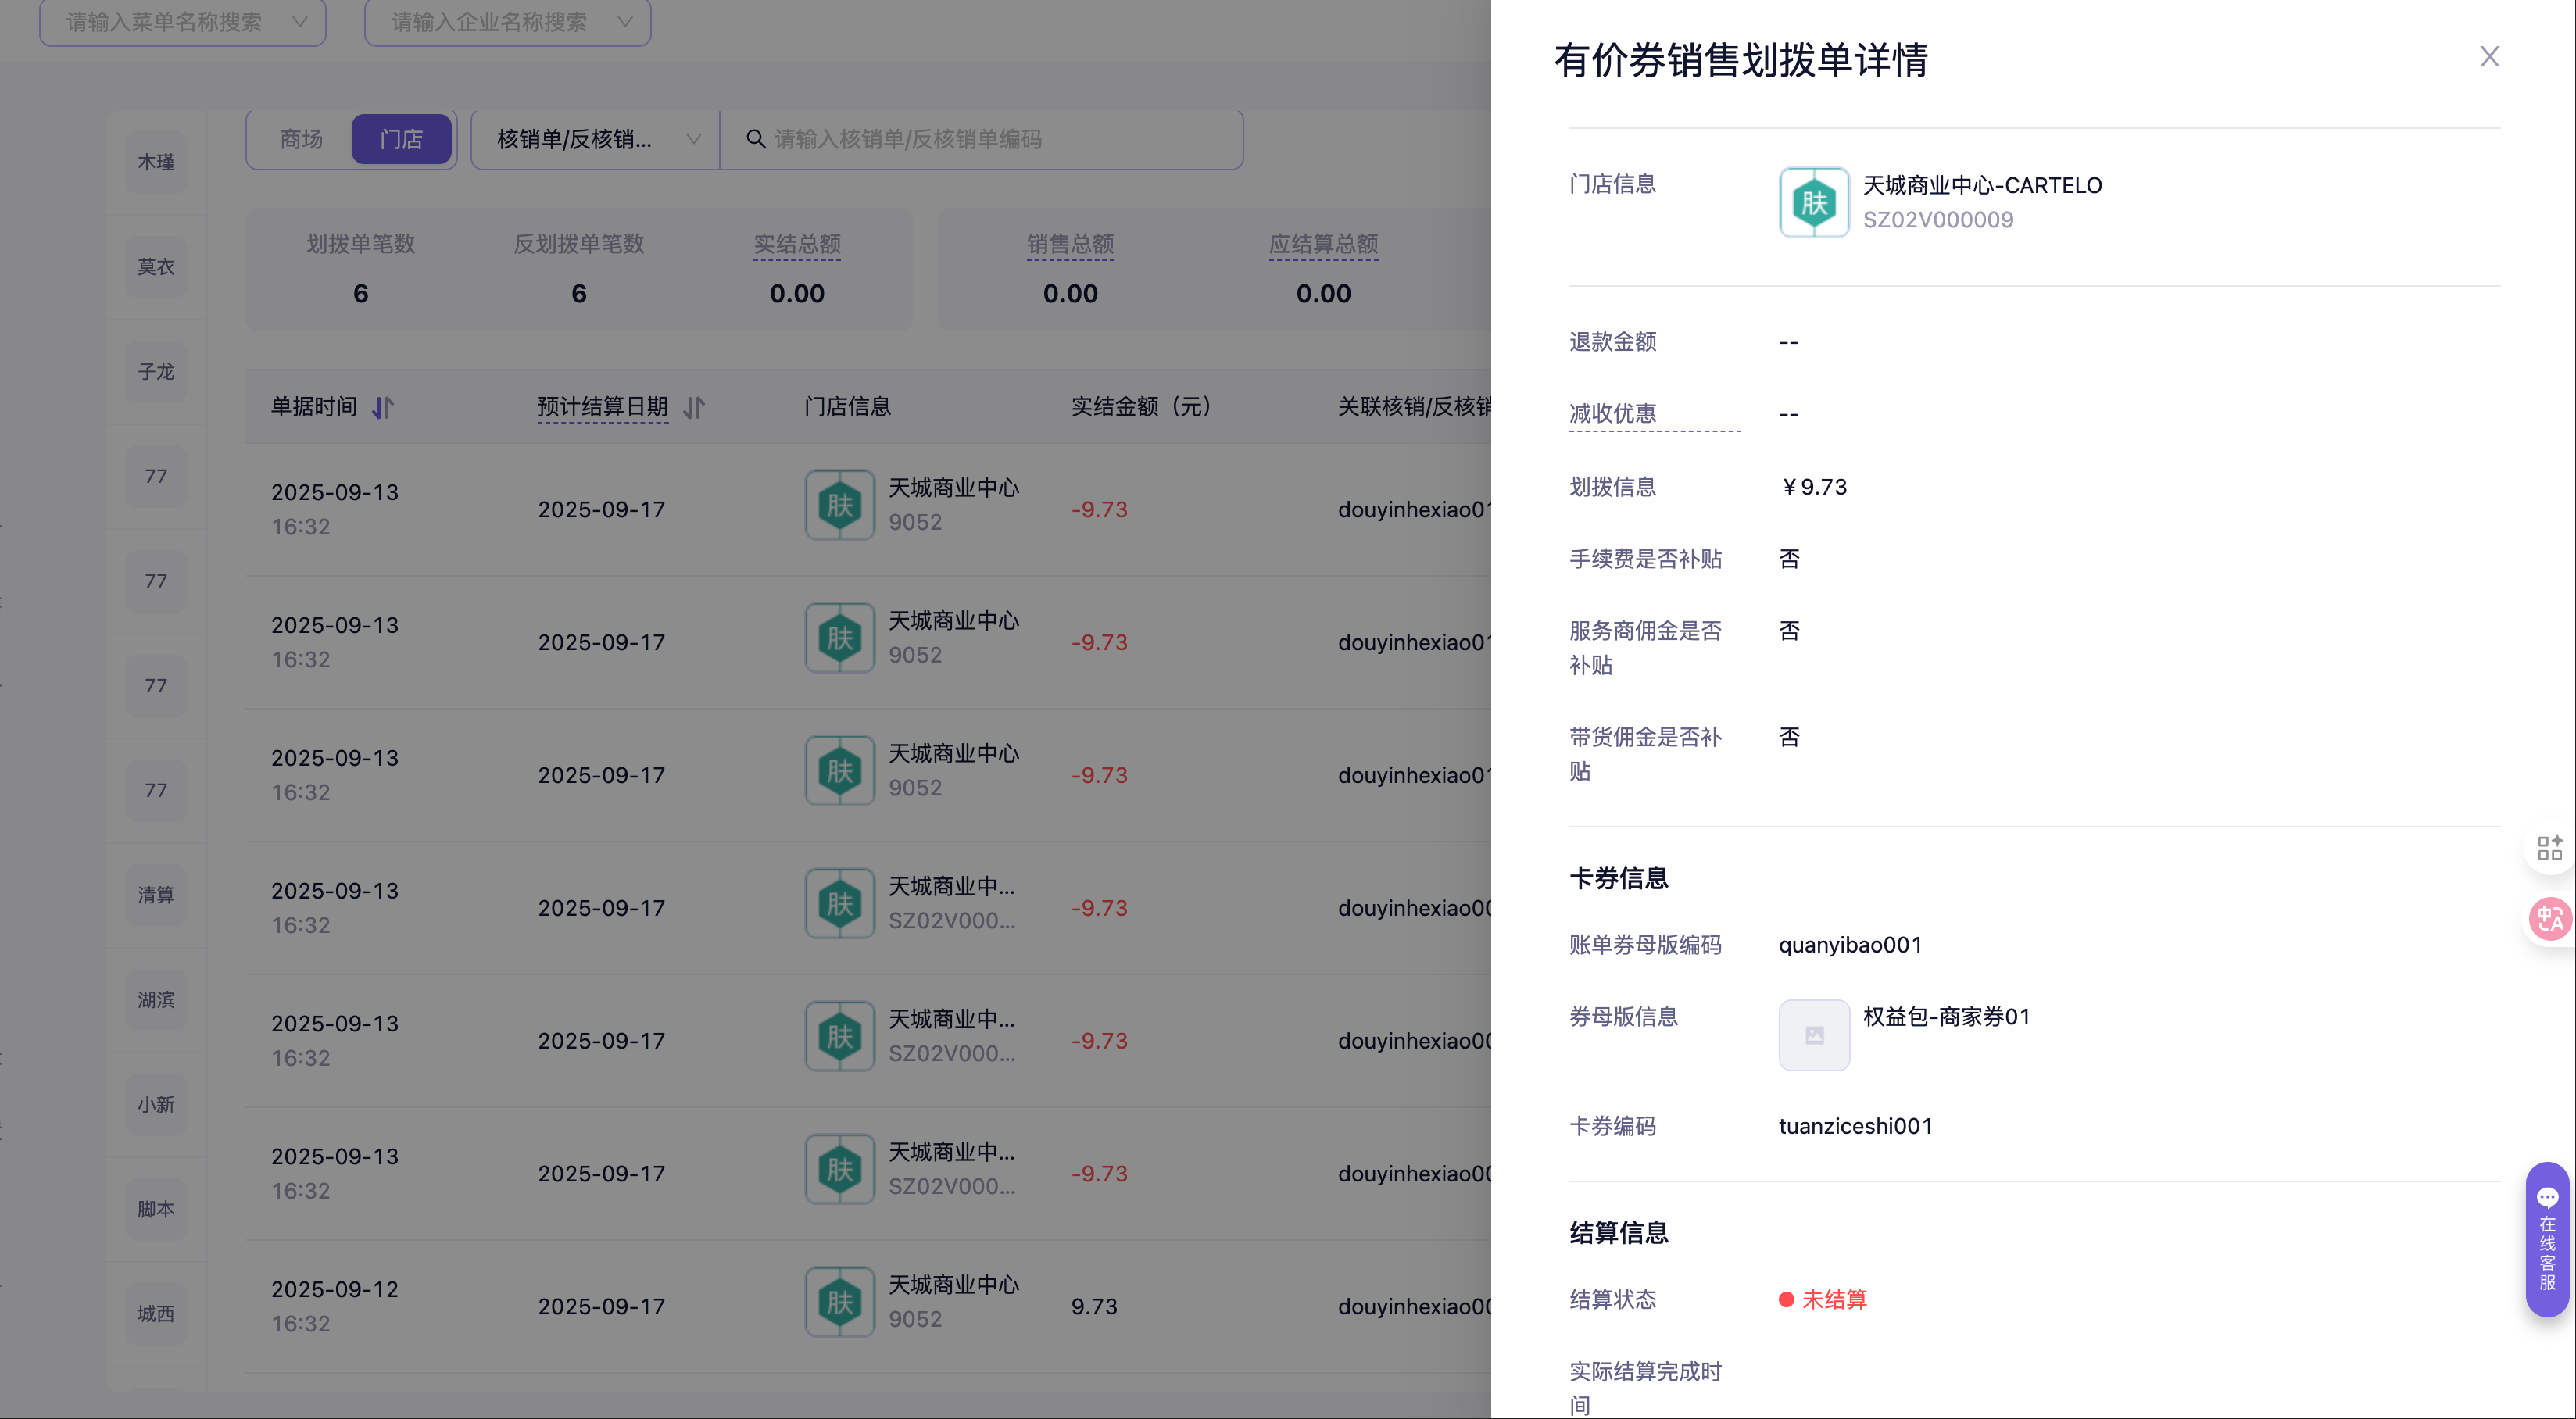This screenshot has width=2576, height=1419.
Task: Sort by 单据时间 column arrows
Action: click(383, 408)
